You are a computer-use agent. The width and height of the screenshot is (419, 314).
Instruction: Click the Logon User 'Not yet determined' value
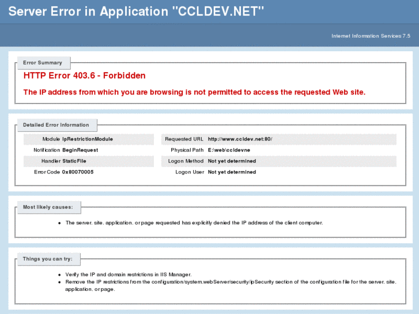pyautogui.click(x=232, y=172)
